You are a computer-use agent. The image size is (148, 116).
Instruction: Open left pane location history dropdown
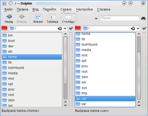[x=65, y=28]
